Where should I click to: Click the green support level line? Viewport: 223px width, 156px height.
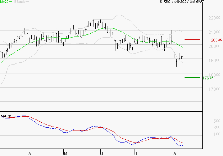[x=192, y=78]
